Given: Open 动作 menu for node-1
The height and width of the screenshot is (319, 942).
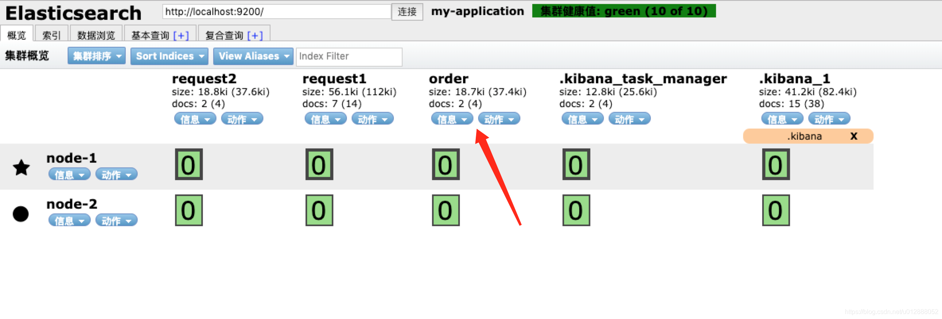Looking at the screenshot, I should [x=117, y=174].
